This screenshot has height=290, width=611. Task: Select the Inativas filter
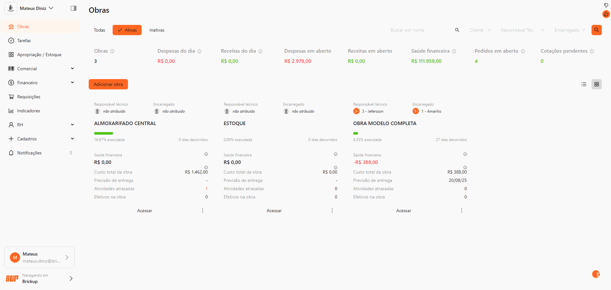coord(157,30)
